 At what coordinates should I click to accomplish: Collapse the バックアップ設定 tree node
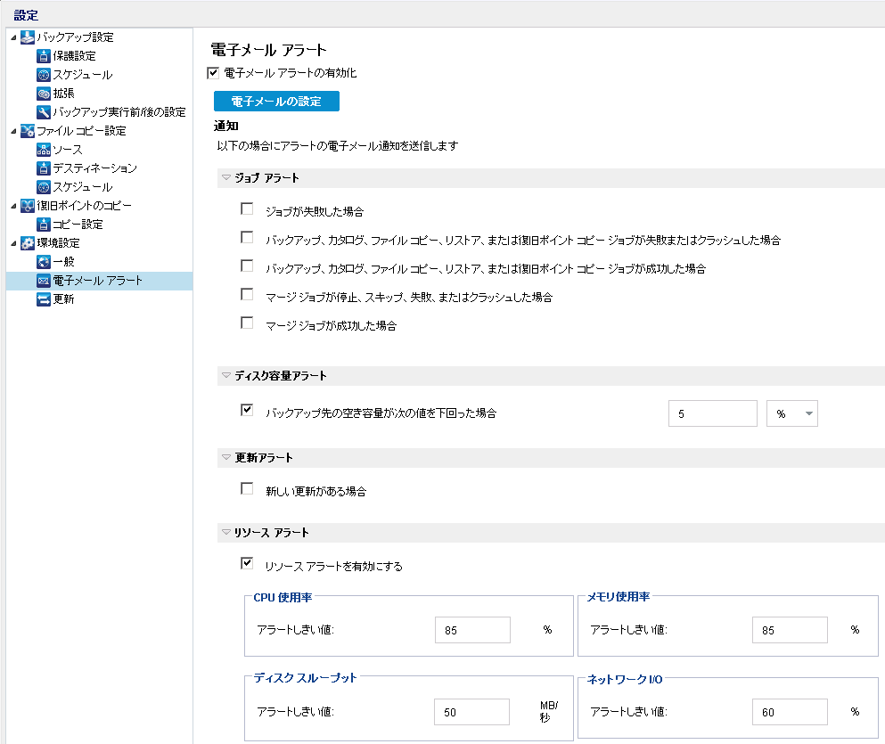pyautogui.click(x=12, y=37)
